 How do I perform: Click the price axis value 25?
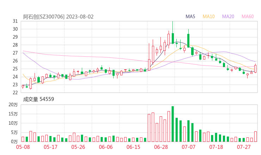point(15,69)
